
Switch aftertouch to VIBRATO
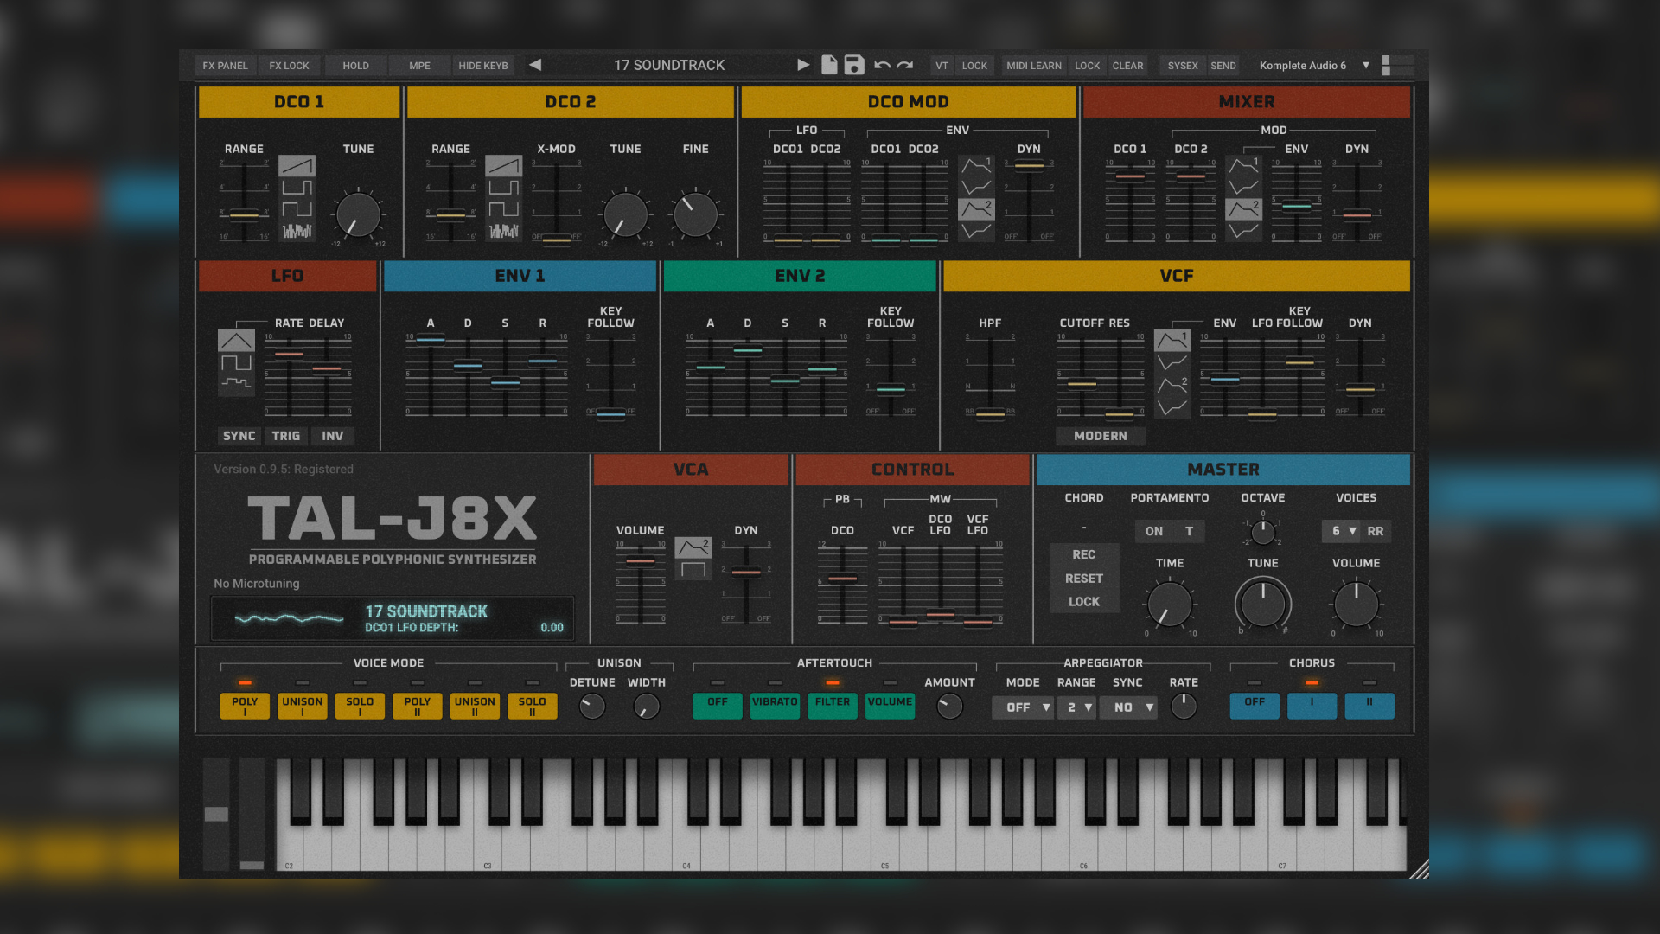[774, 706]
